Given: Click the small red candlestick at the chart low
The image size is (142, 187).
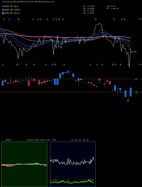Looking at the screenshot, I should point(128,101).
